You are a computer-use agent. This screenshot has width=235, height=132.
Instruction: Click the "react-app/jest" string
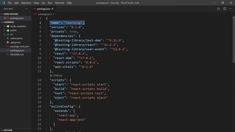coord(71,120)
